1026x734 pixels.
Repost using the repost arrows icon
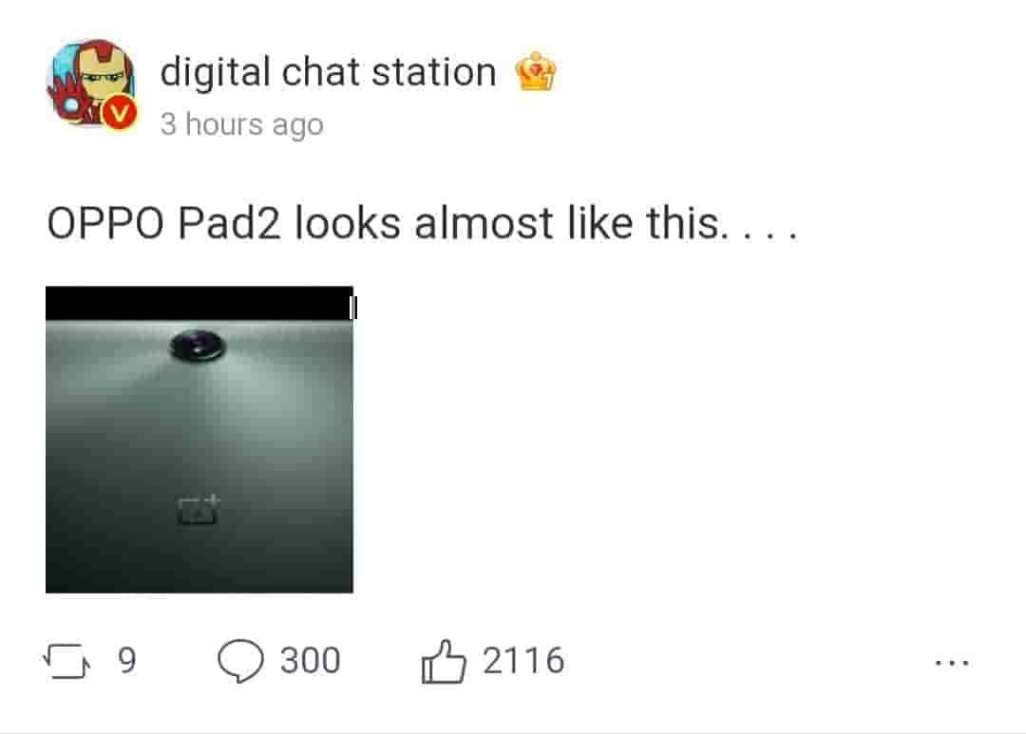click(x=66, y=661)
